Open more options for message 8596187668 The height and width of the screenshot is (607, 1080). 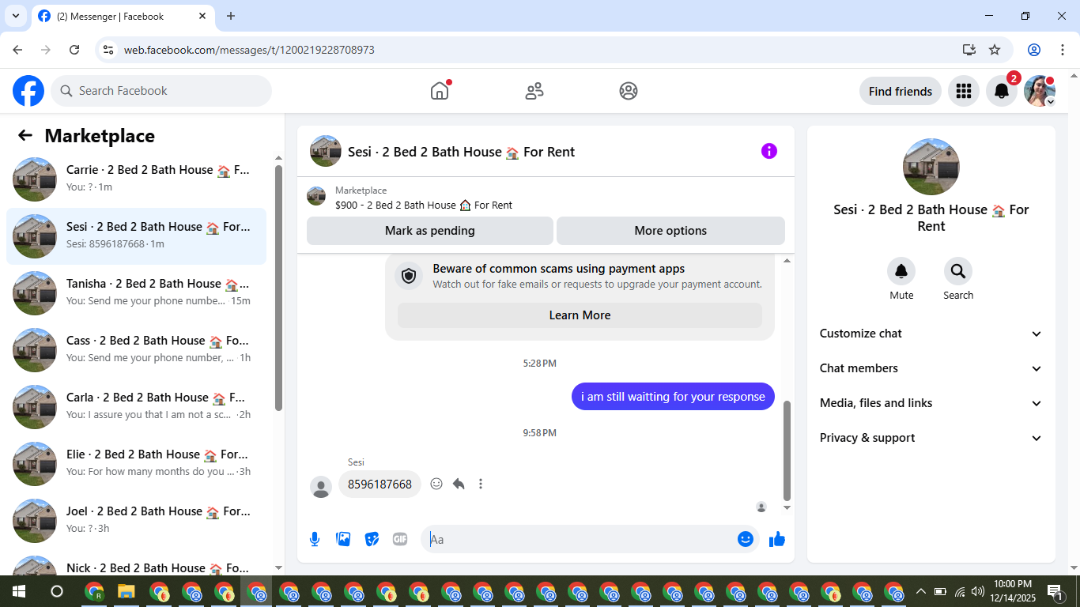[x=481, y=484]
